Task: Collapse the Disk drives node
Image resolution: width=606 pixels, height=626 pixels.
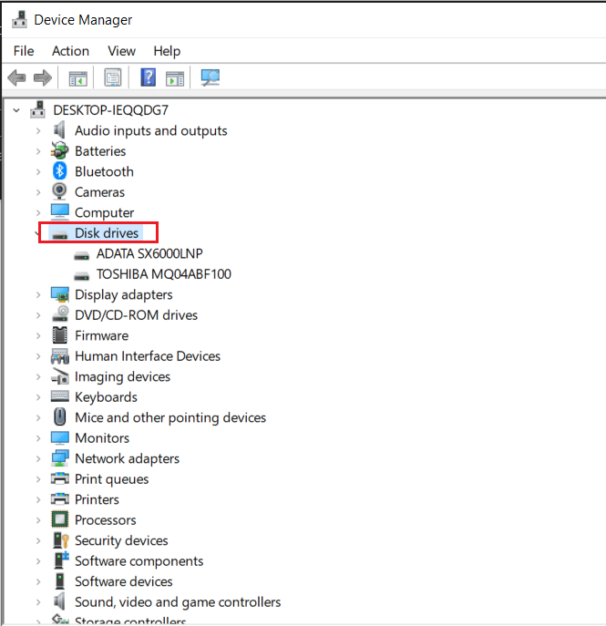Action: [x=37, y=233]
